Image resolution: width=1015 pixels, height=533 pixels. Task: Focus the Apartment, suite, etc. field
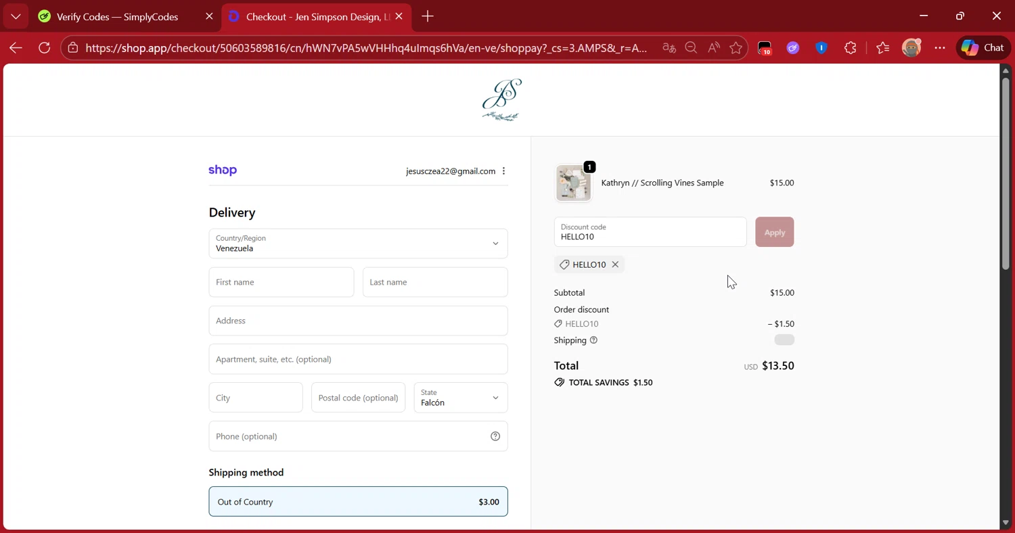[x=358, y=359]
